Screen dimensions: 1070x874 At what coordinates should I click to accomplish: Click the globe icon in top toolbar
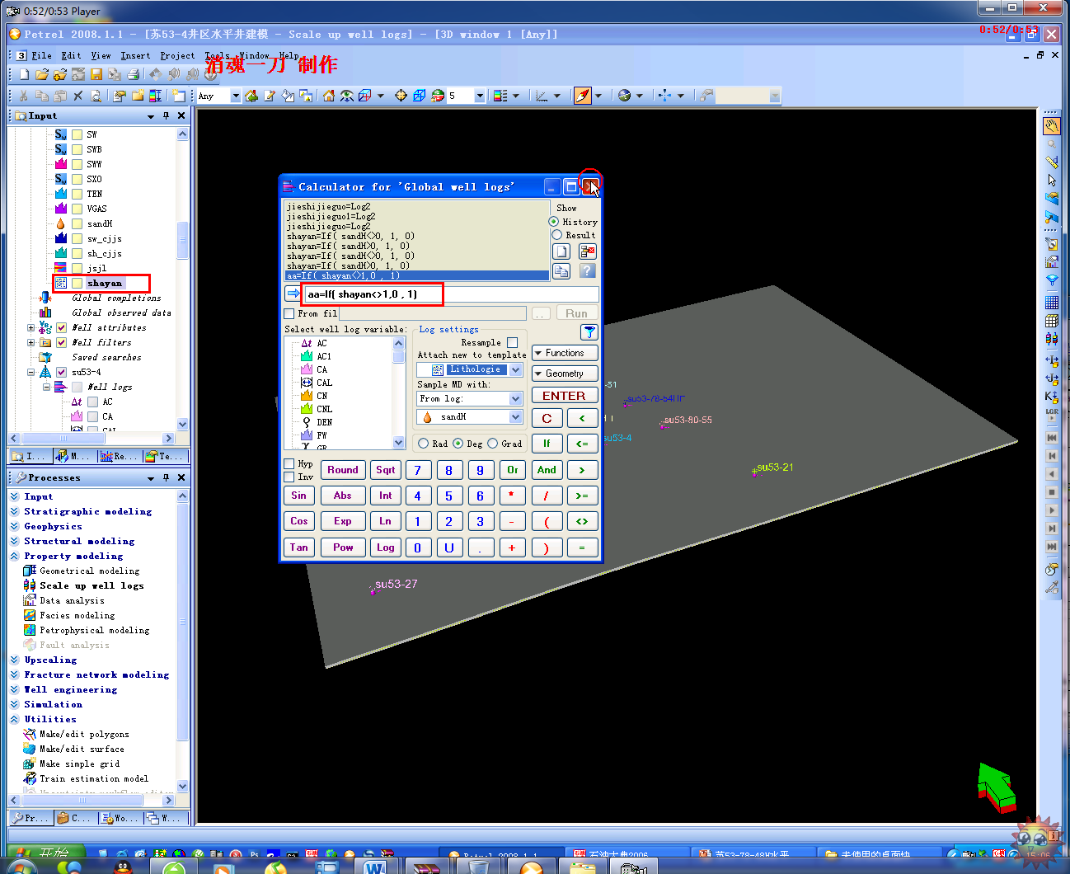click(x=624, y=96)
